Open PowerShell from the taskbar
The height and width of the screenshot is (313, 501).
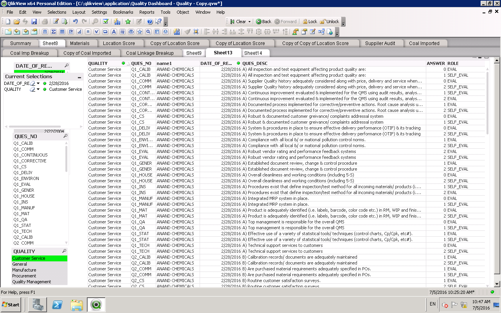[57, 304]
